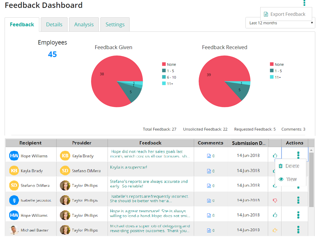Viewport: 316px width, 237px height.
Task: Toggle the 11+ legend swatch in Feedback Received
Action: pyautogui.click(x=272, y=77)
